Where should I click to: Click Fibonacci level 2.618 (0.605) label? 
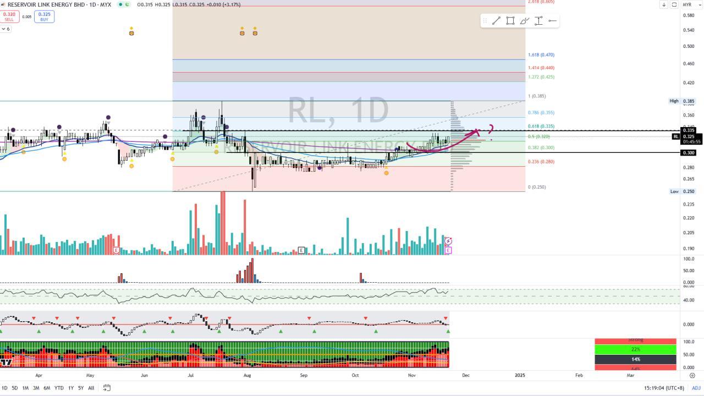[x=541, y=2]
